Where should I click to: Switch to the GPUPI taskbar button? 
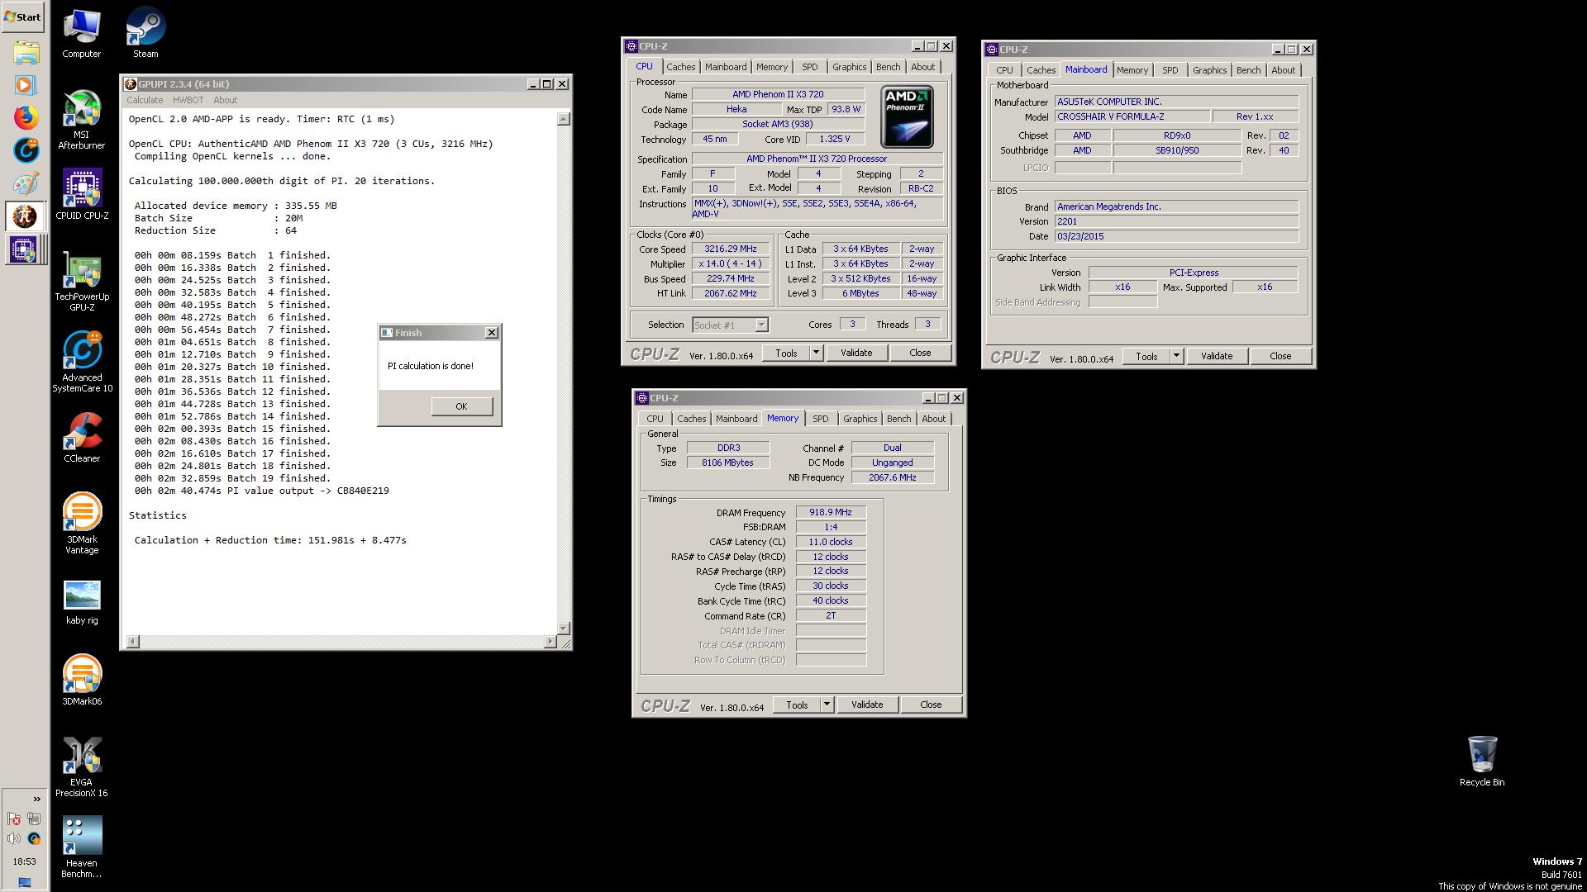[x=25, y=216]
